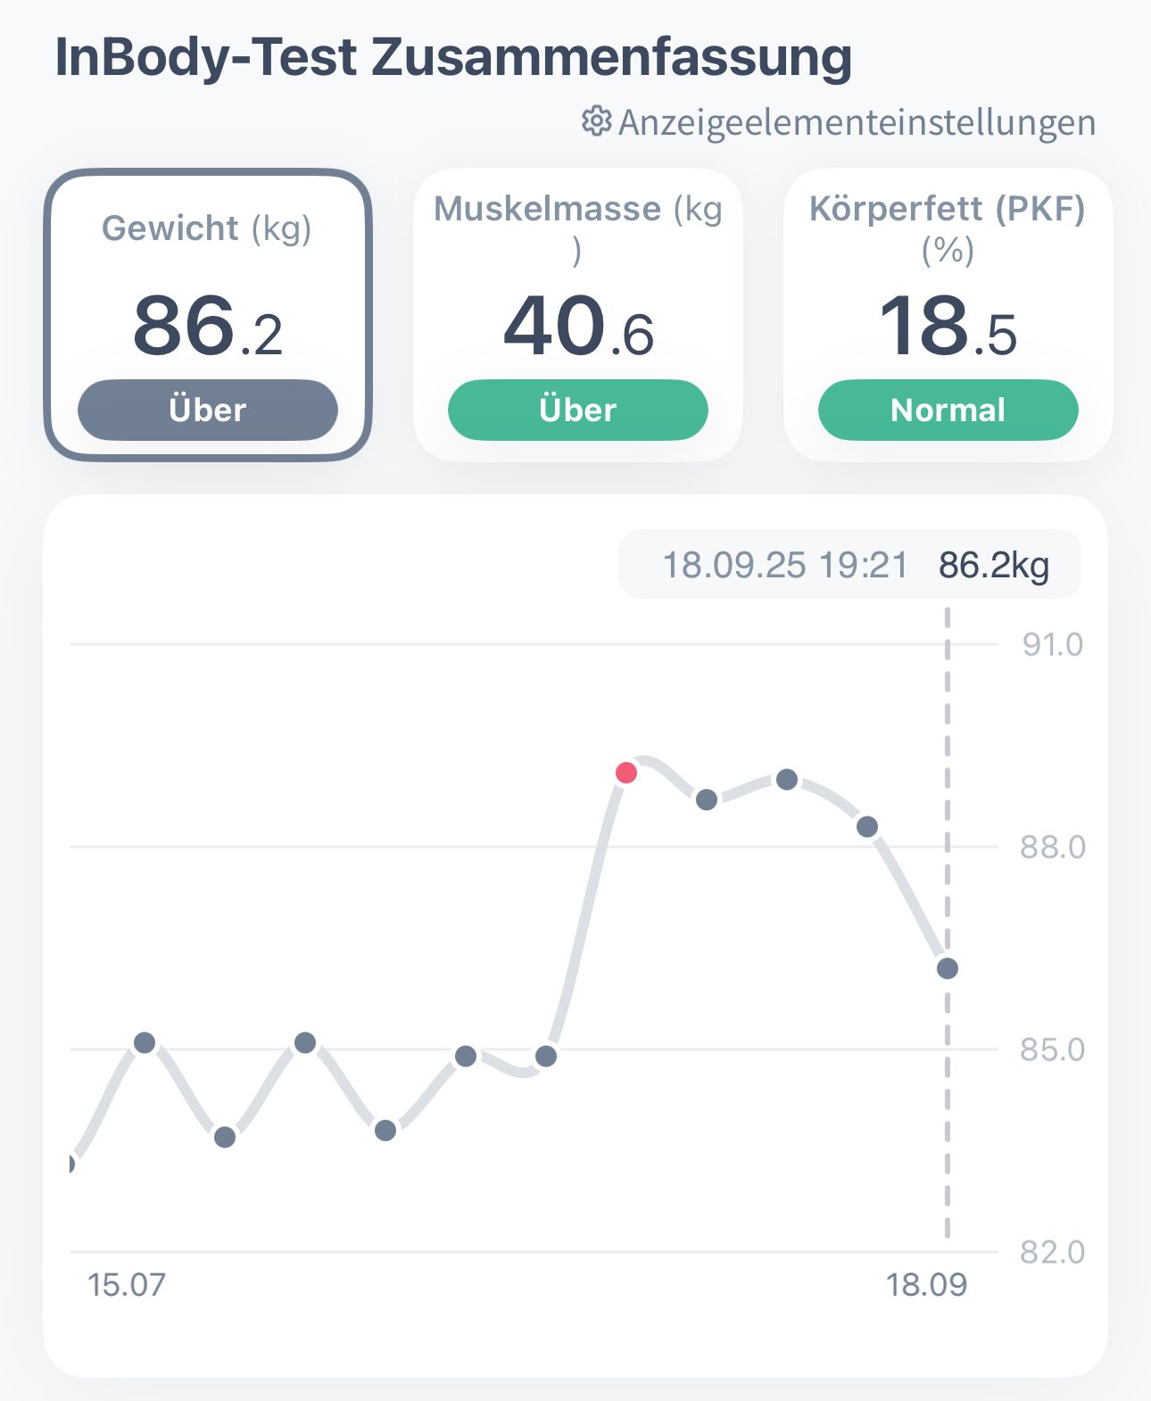This screenshot has width=1151, height=1401.
Task: Open the Anzeigeelementeinstellungen link text
Action: (857, 122)
